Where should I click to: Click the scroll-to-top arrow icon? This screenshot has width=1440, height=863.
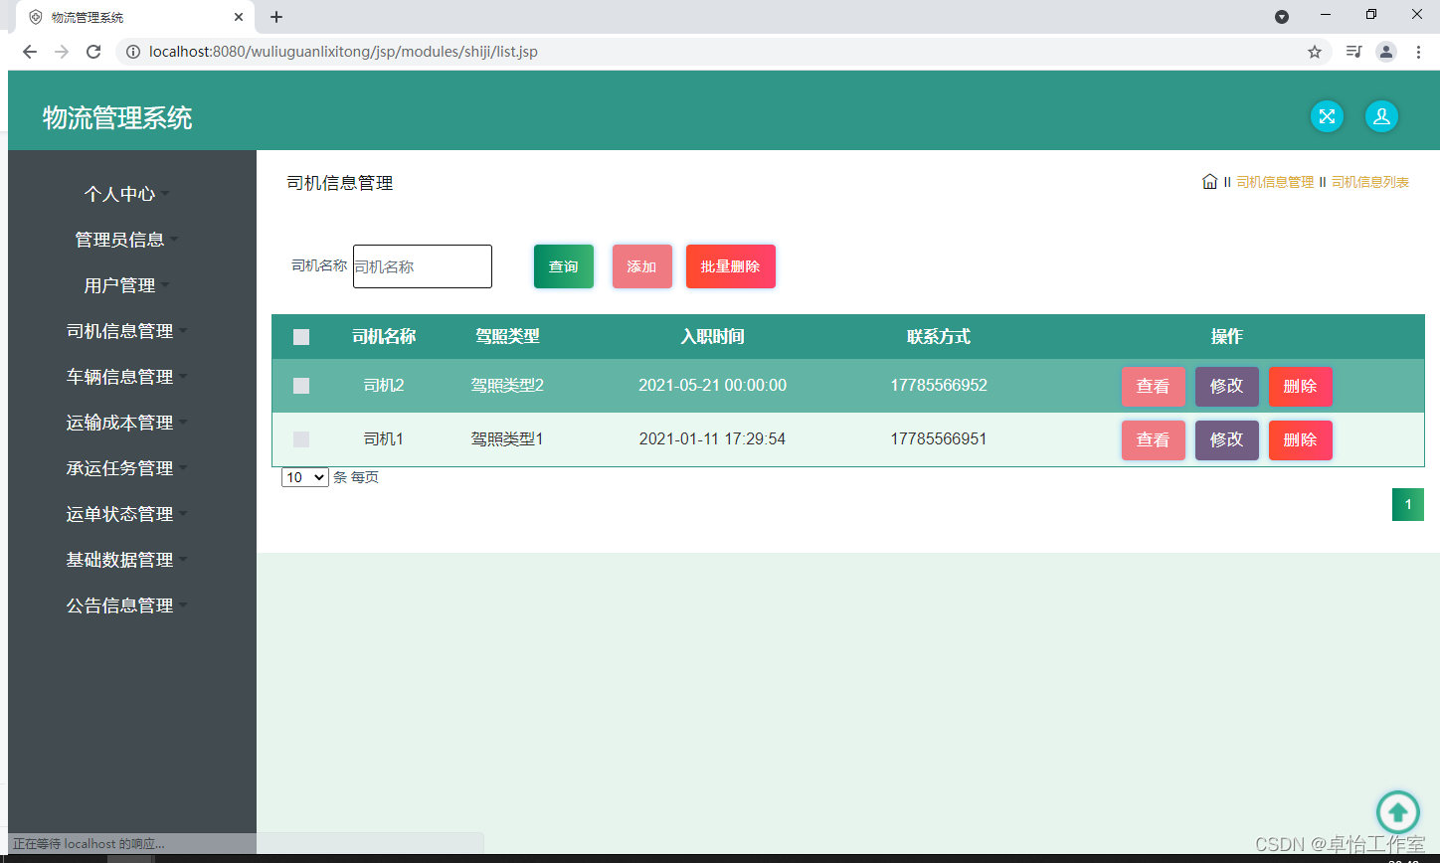point(1398,812)
